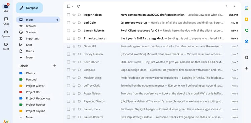The height and width of the screenshot is (123, 251).
Task: Star the Lori Cole Q1 project wrap-up email
Action: click(74, 23)
